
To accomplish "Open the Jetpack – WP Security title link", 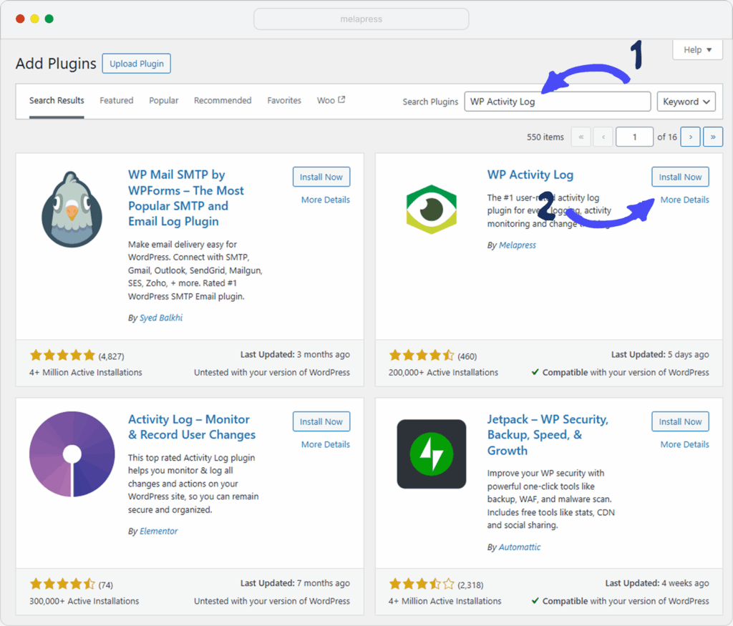I will pyautogui.click(x=548, y=435).
